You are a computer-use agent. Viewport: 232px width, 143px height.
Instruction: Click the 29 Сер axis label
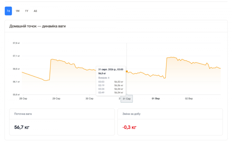pyautogui.click(x=57, y=99)
